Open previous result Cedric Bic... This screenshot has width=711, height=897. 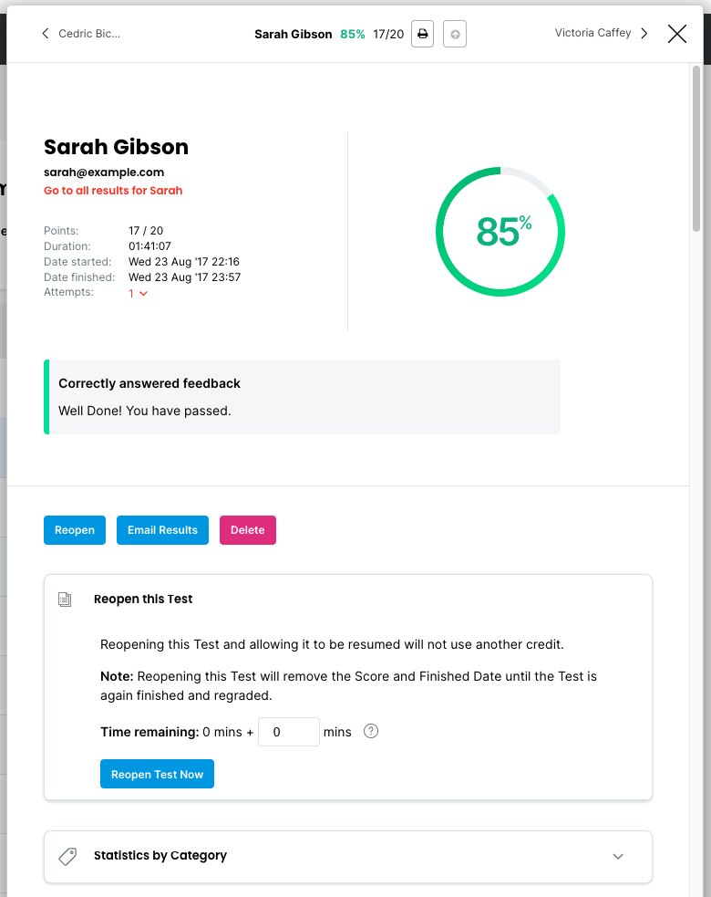89,34
